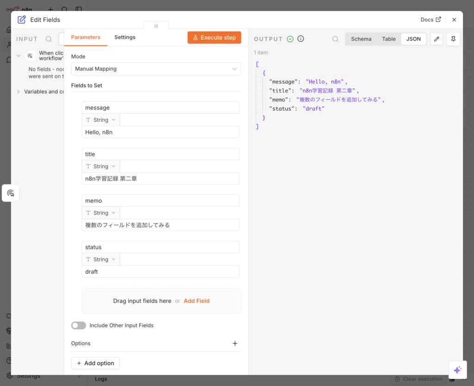The width and height of the screenshot is (474, 386).
Task: Click the 'memo' field name input
Action: (x=161, y=201)
